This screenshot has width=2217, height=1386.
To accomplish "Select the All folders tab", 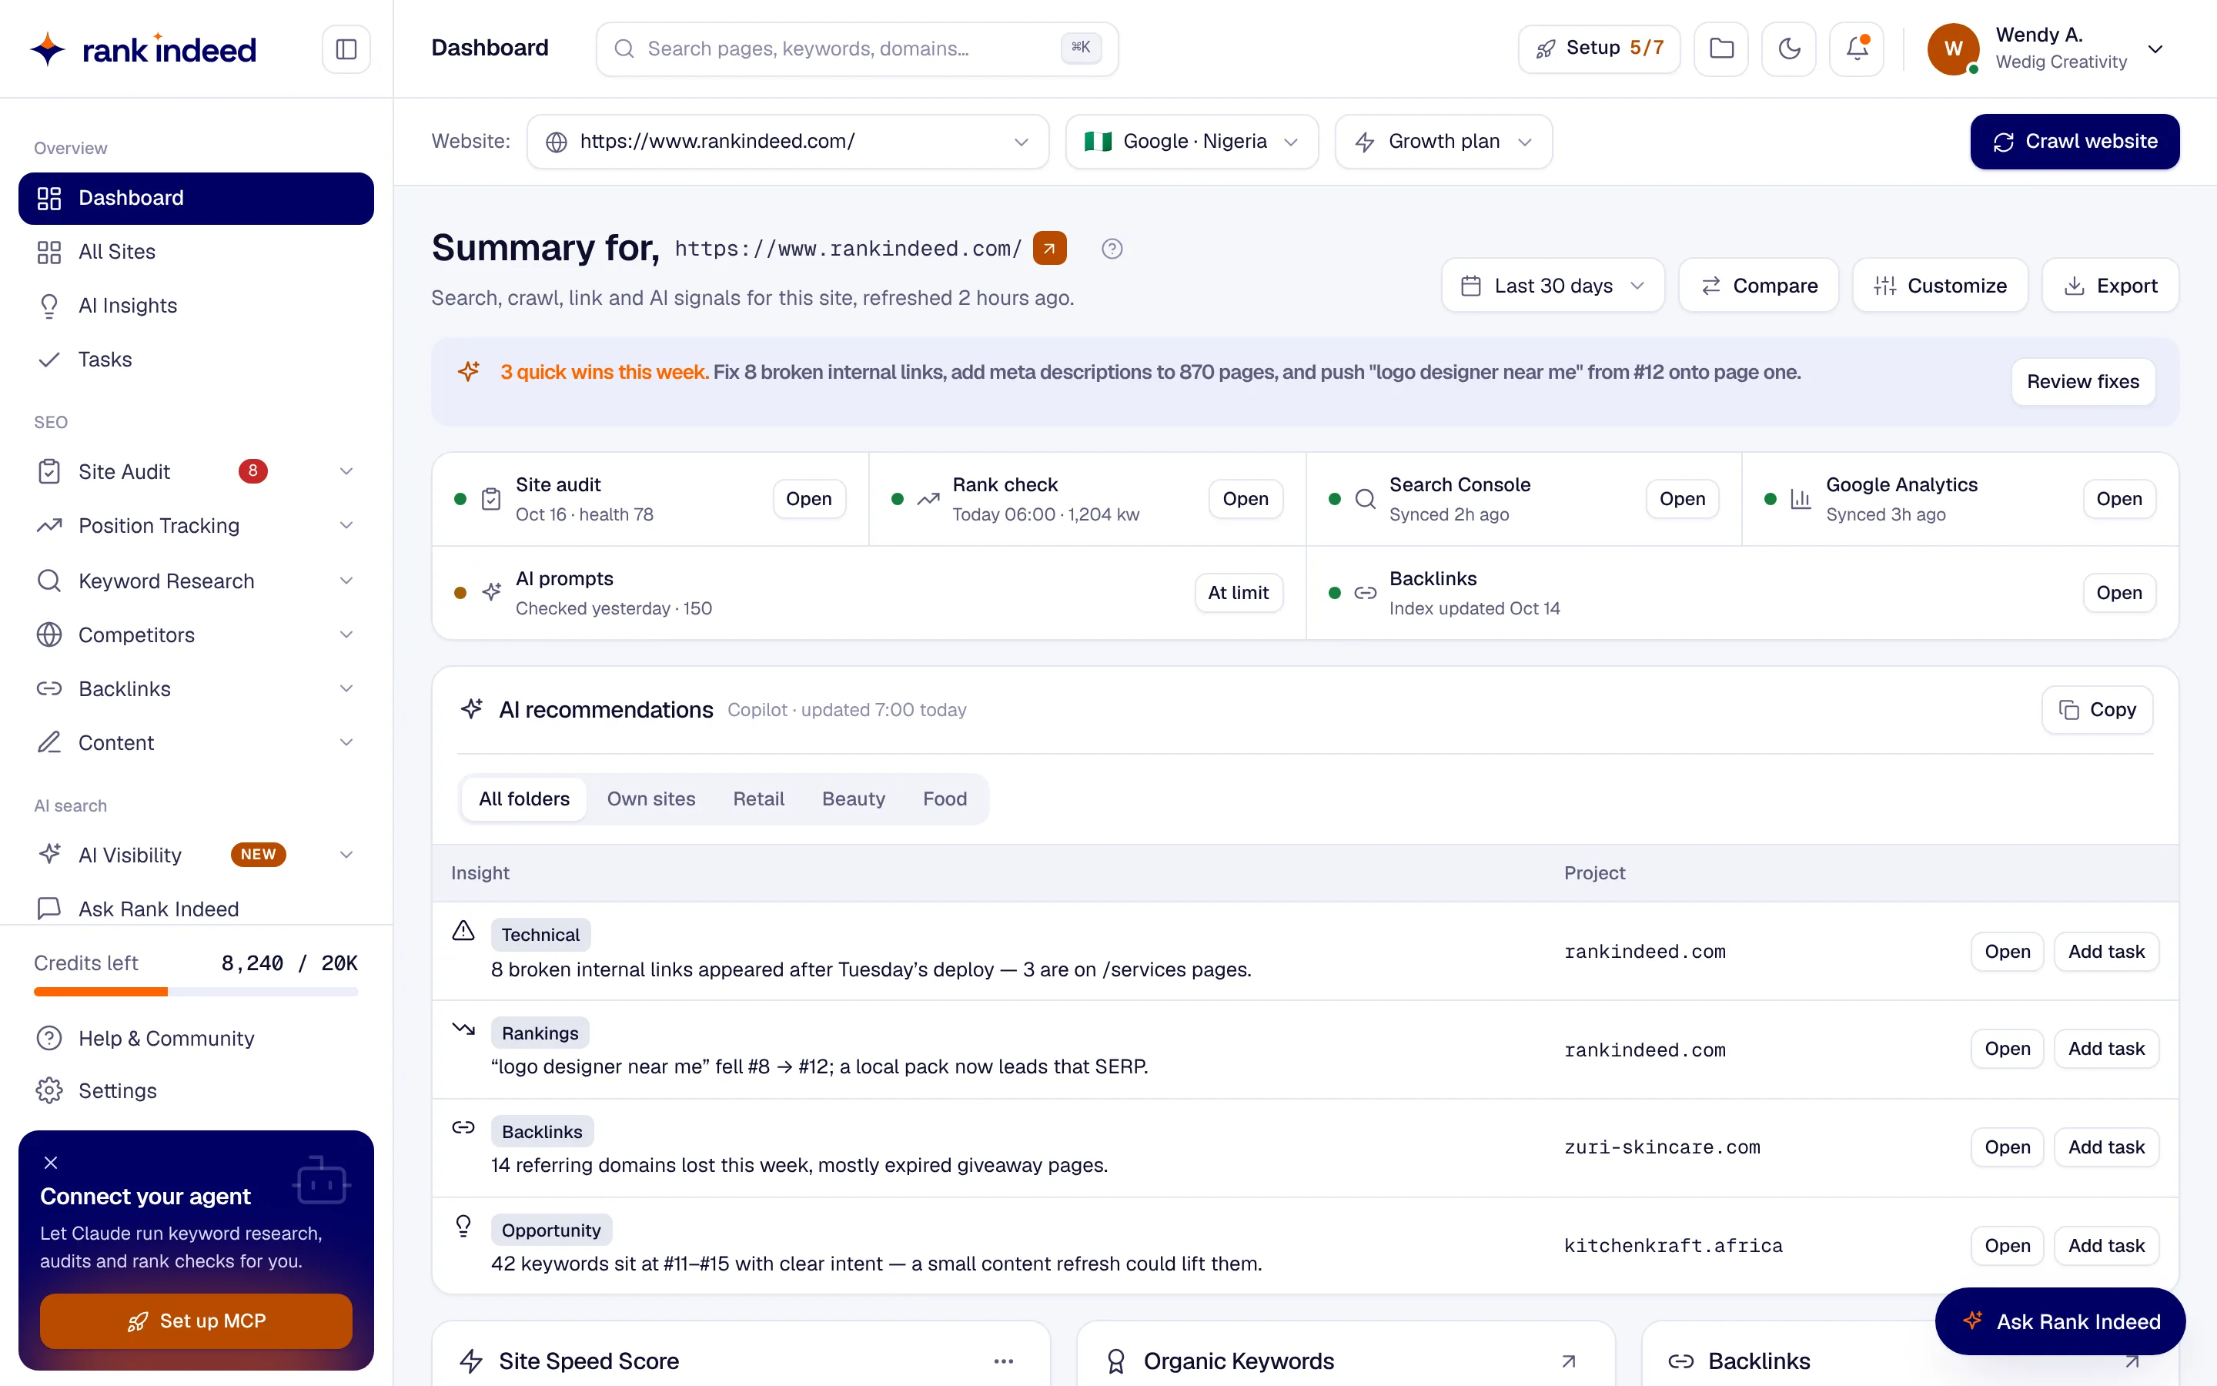I will [x=524, y=798].
